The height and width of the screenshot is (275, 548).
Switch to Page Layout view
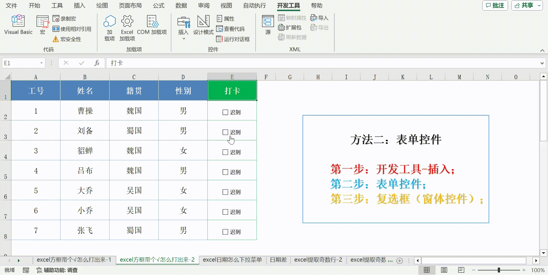click(444, 270)
